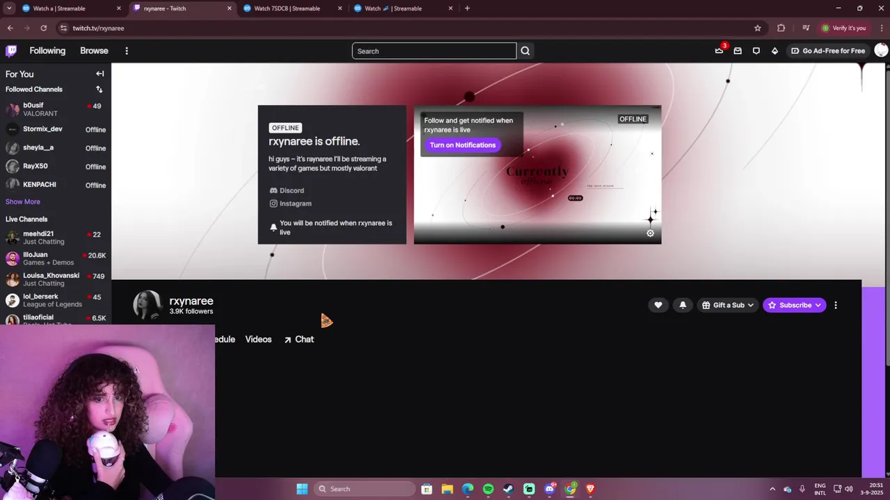Open the Chrome extensions puzzle icon
This screenshot has width=890, height=500.
pyautogui.click(x=781, y=28)
